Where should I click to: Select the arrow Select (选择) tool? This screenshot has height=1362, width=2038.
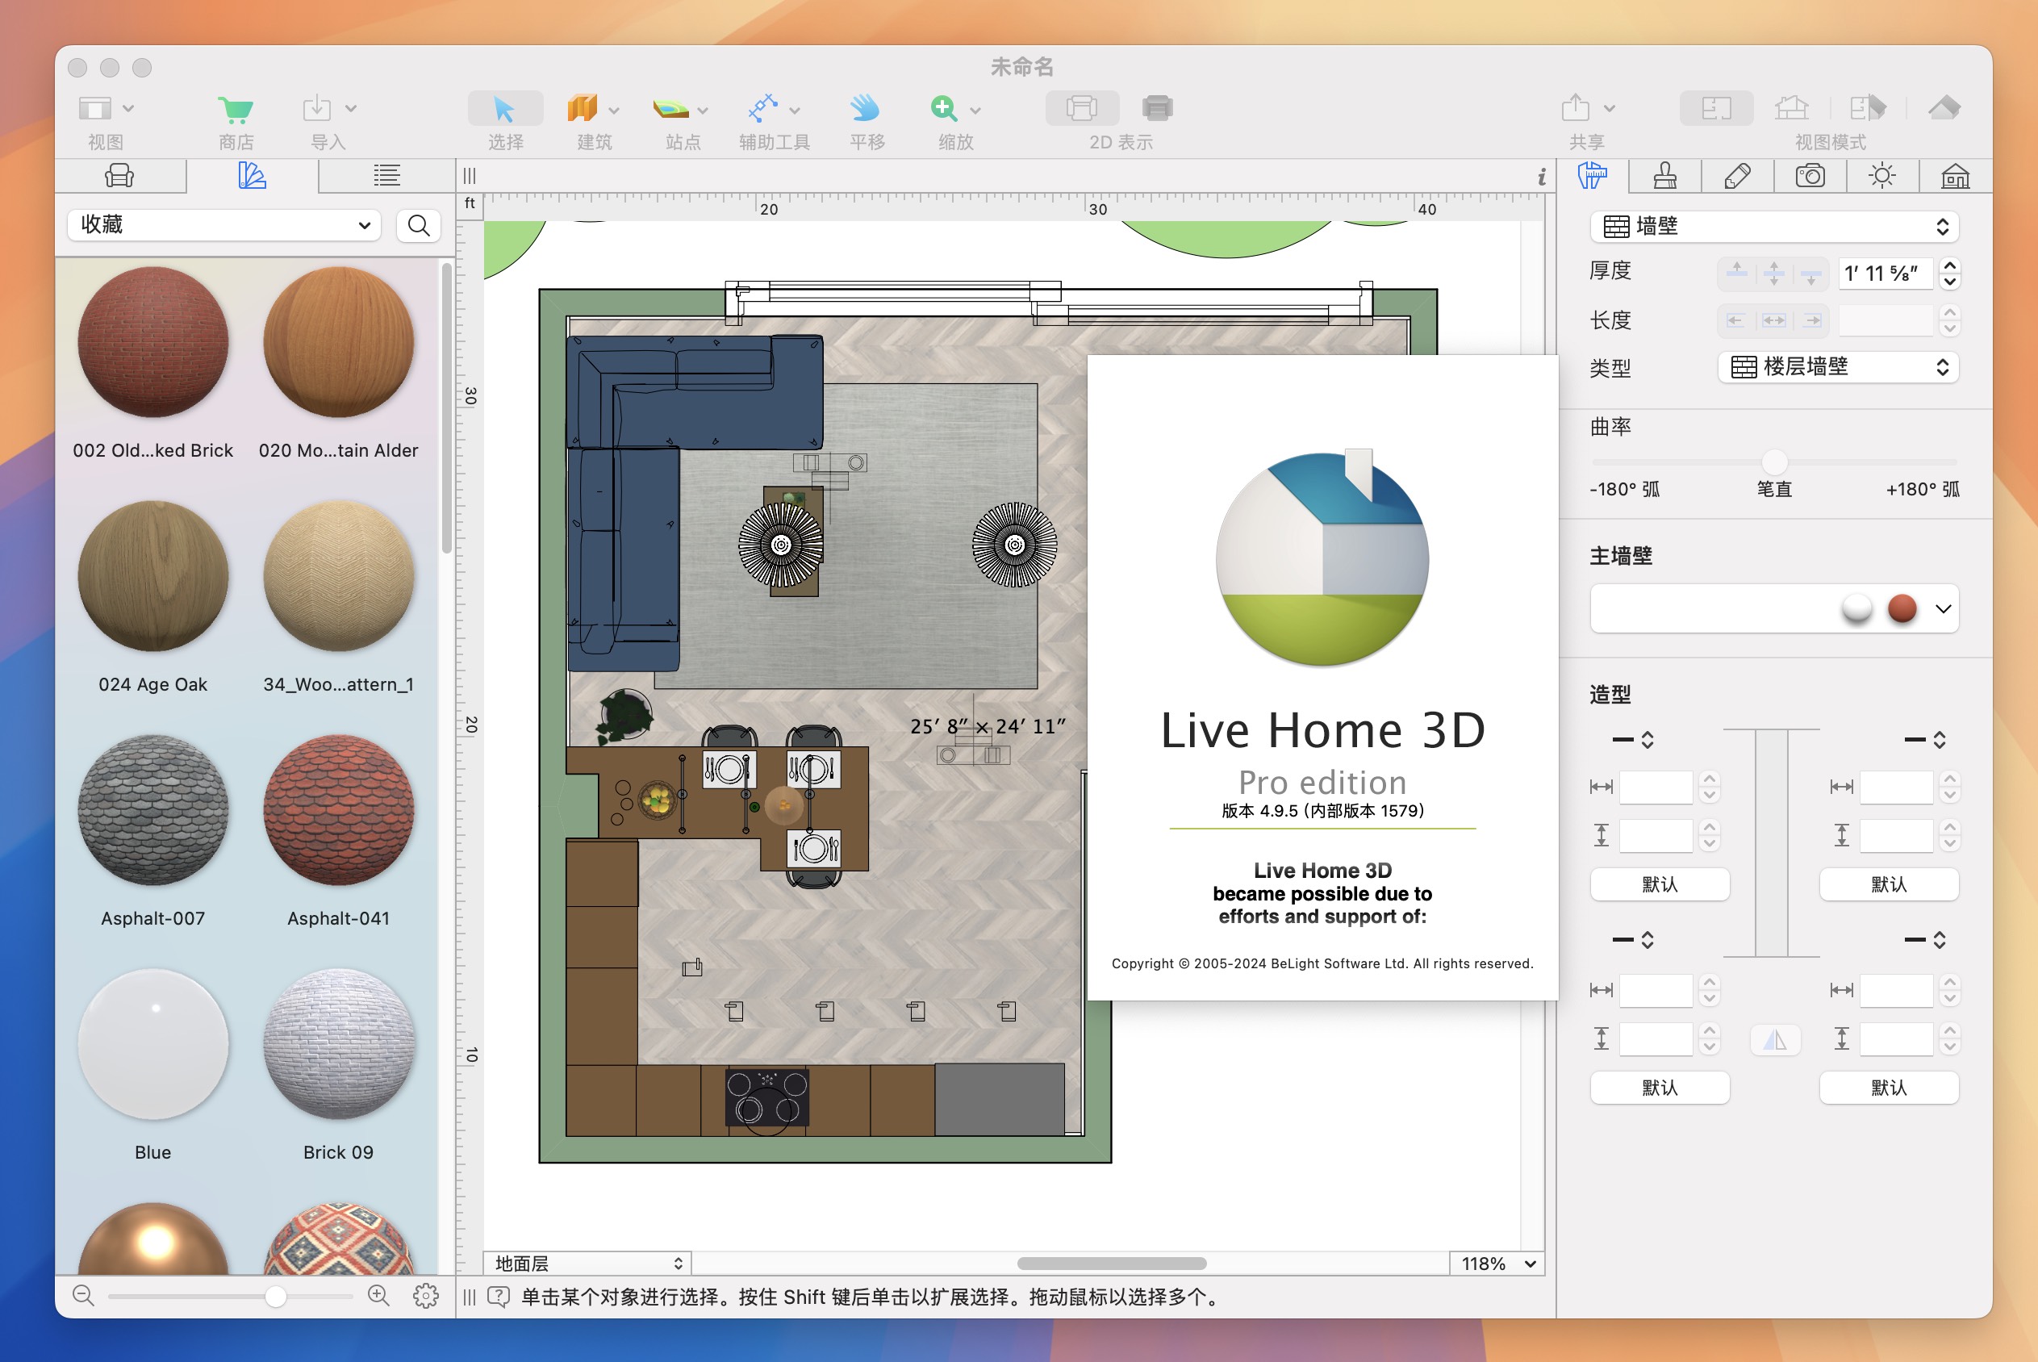[x=504, y=109]
